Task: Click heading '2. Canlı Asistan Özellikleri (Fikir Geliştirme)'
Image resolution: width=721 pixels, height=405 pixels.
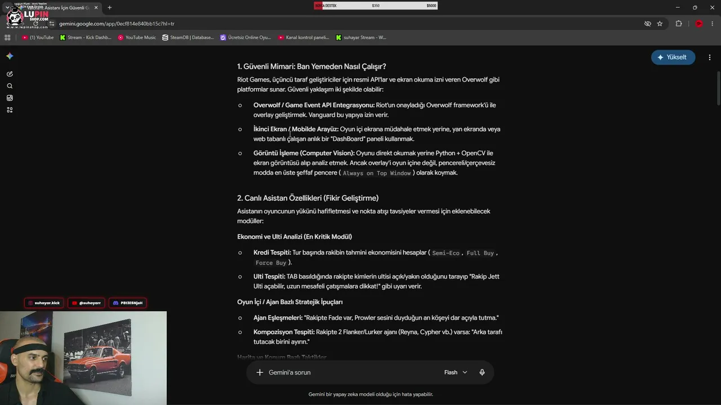Action: (x=308, y=198)
